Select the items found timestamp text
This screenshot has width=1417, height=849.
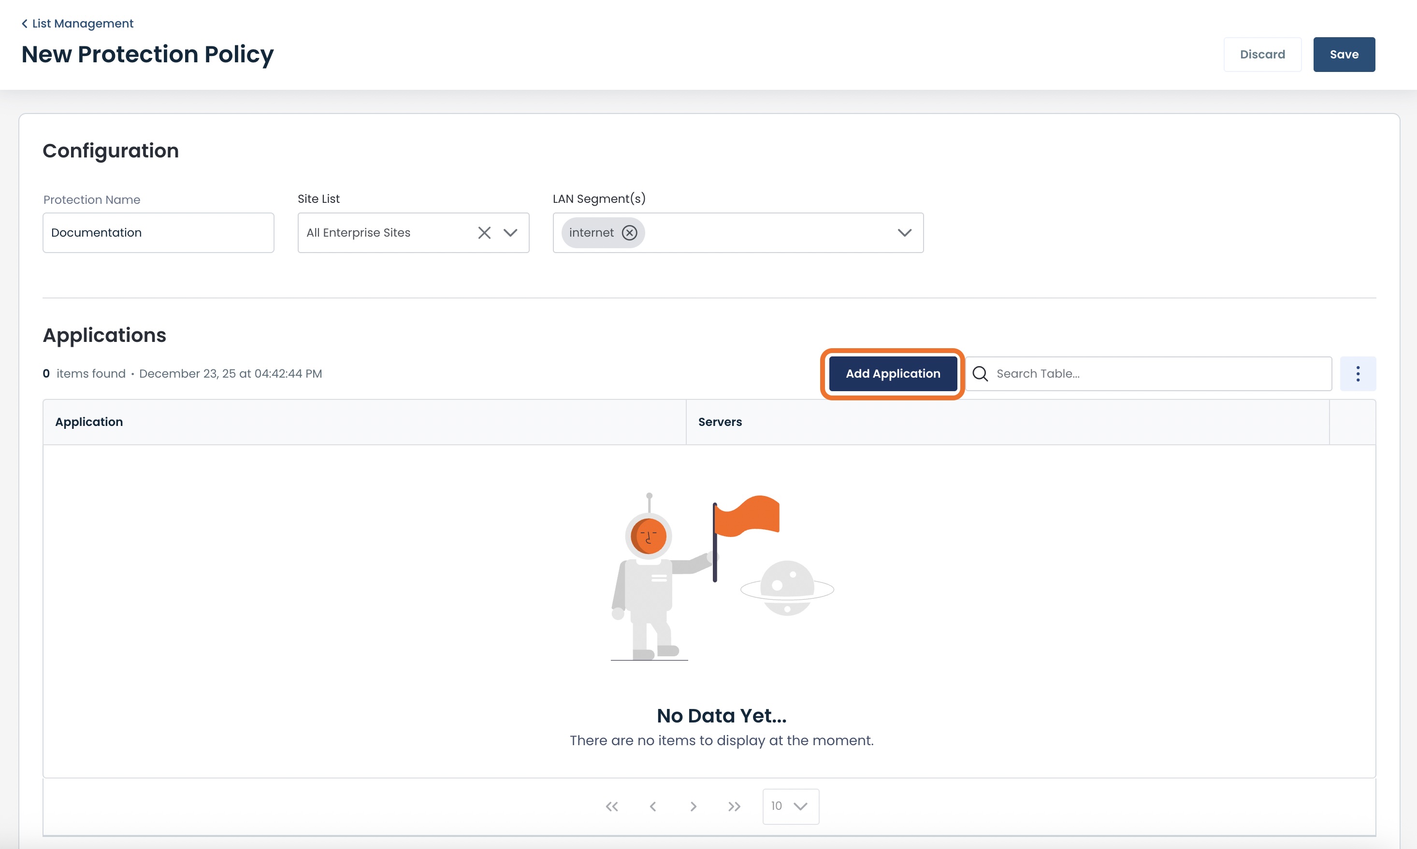[x=230, y=374]
